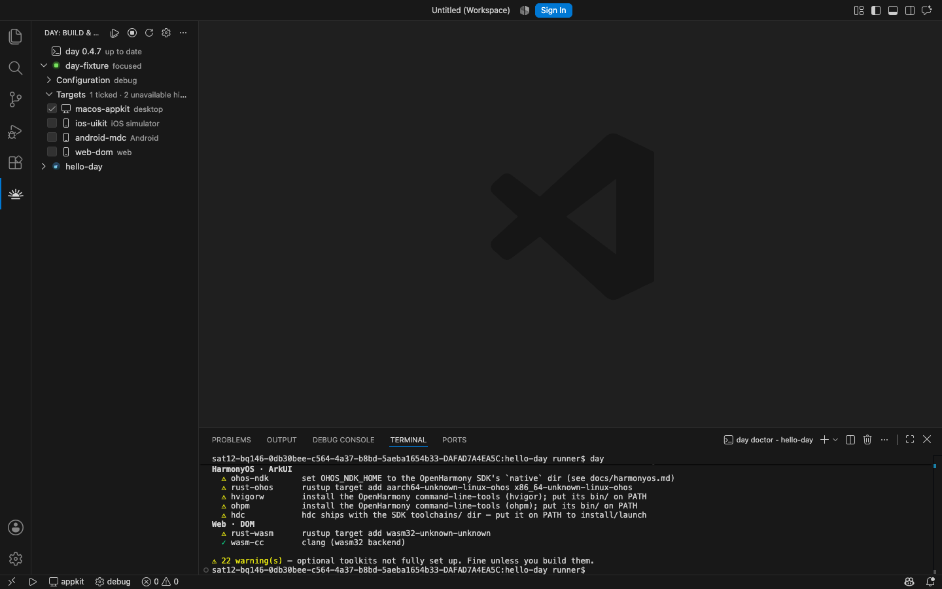The height and width of the screenshot is (589, 942).
Task: Open Copilot status icon in status bar
Action: coord(909,582)
